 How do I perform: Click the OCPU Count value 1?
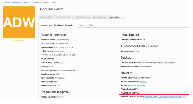point(53,59)
